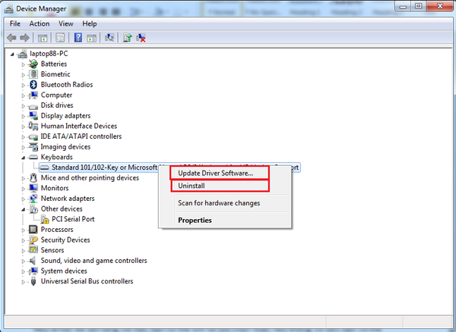Image resolution: width=456 pixels, height=332 pixels.
Task: Click the laptop88-PC computer icon
Action: pos(22,54)
